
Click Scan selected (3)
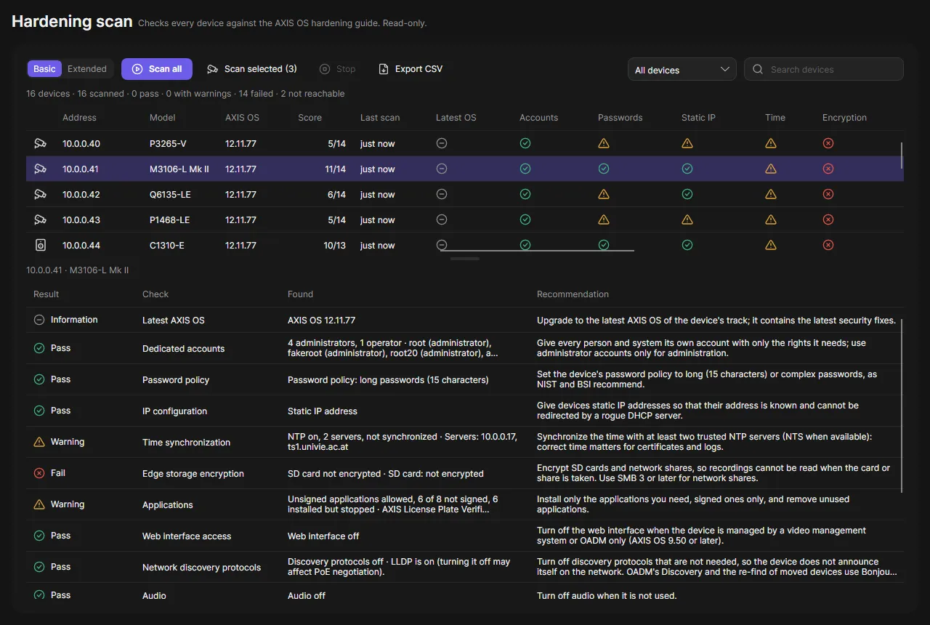(x=252, y=69)
